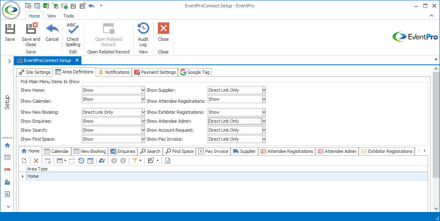Click the green shopping cart quick access icon
The width and height of the screenshot is (440, 221).
pyautogui.click(x=55, y=6)
